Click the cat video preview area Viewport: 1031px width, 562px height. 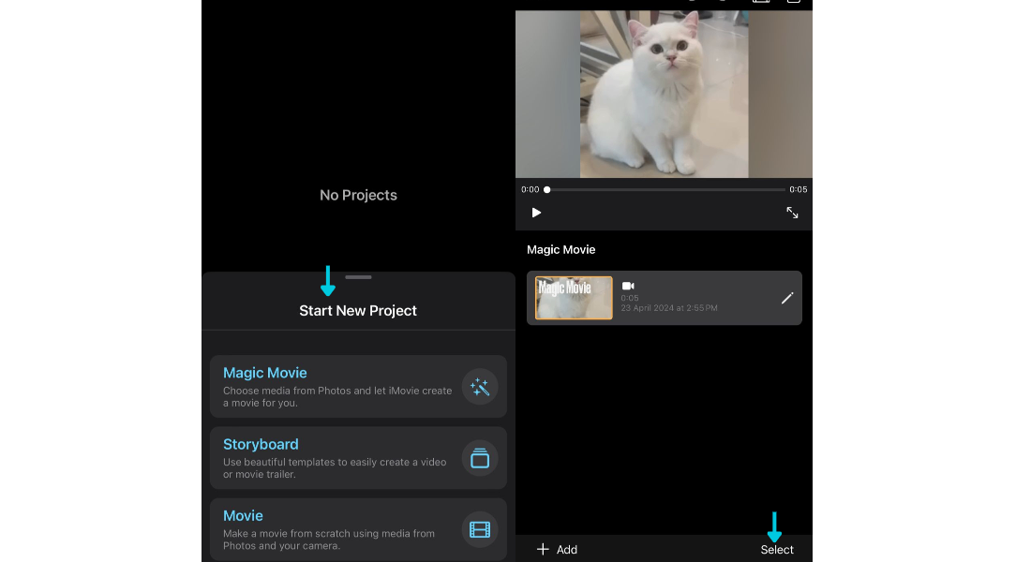pos(664,94)
